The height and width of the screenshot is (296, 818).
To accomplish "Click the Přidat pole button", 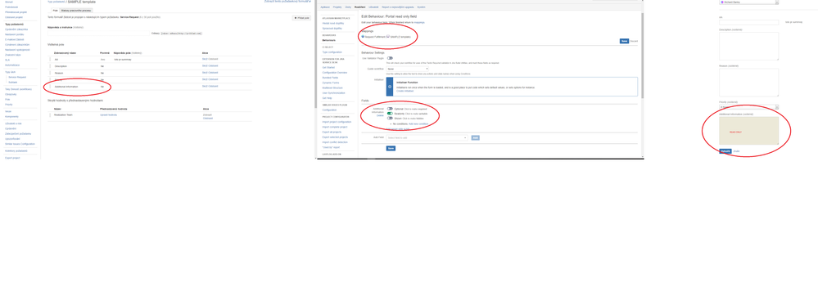I will [301, 18].
